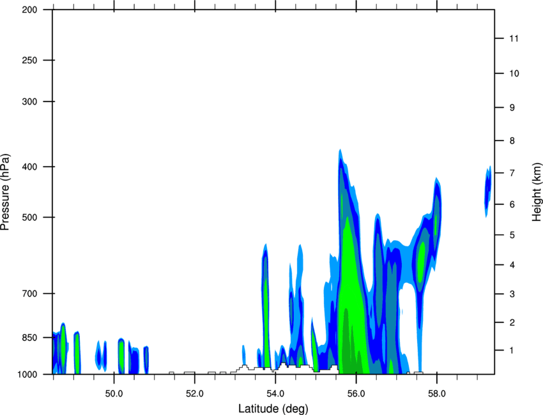Pick the 10 km height label
This screenshot has height=415, width=543.
point(514,73)
